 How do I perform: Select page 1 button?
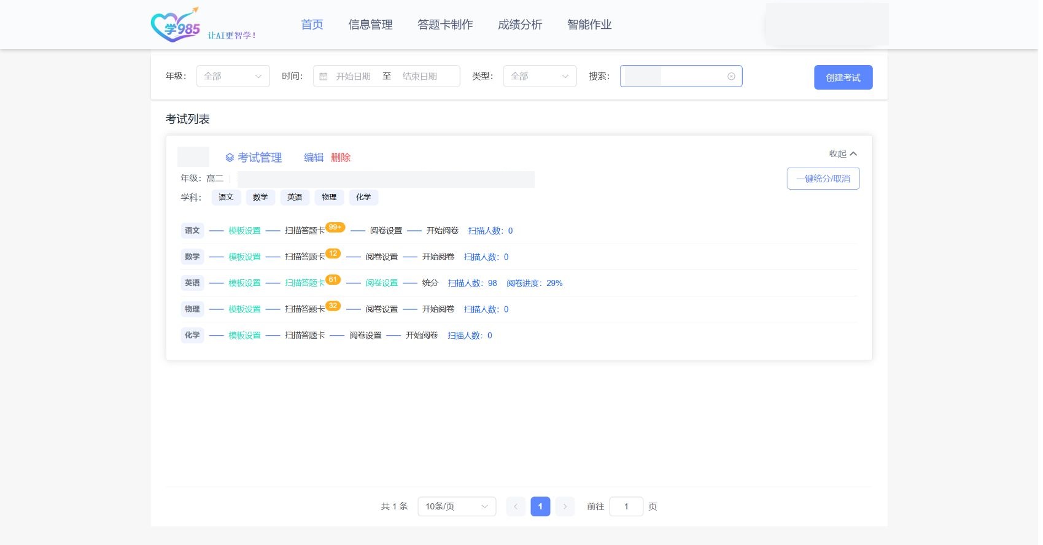[540, 506]
